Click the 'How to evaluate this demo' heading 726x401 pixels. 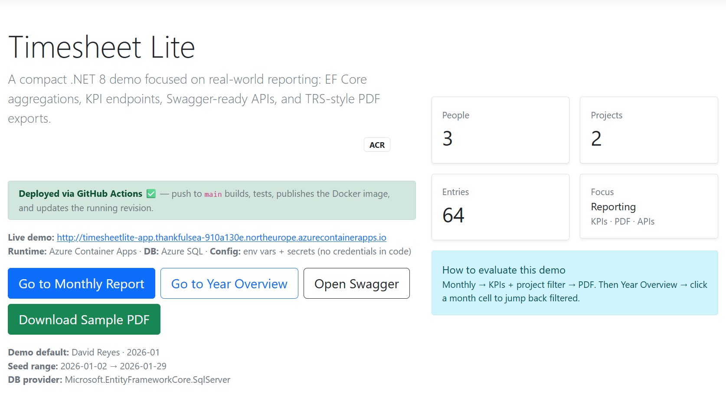(x=504, y=270)
